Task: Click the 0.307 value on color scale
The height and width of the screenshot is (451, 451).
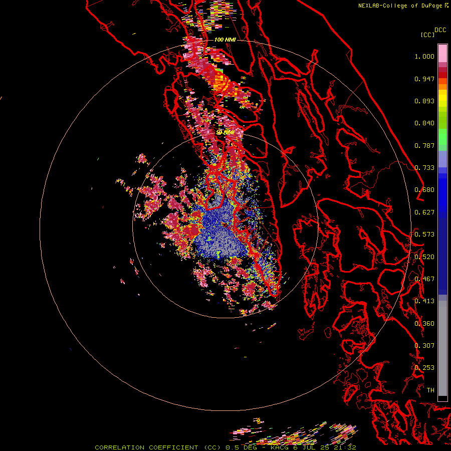Action: tap(424, 346)
